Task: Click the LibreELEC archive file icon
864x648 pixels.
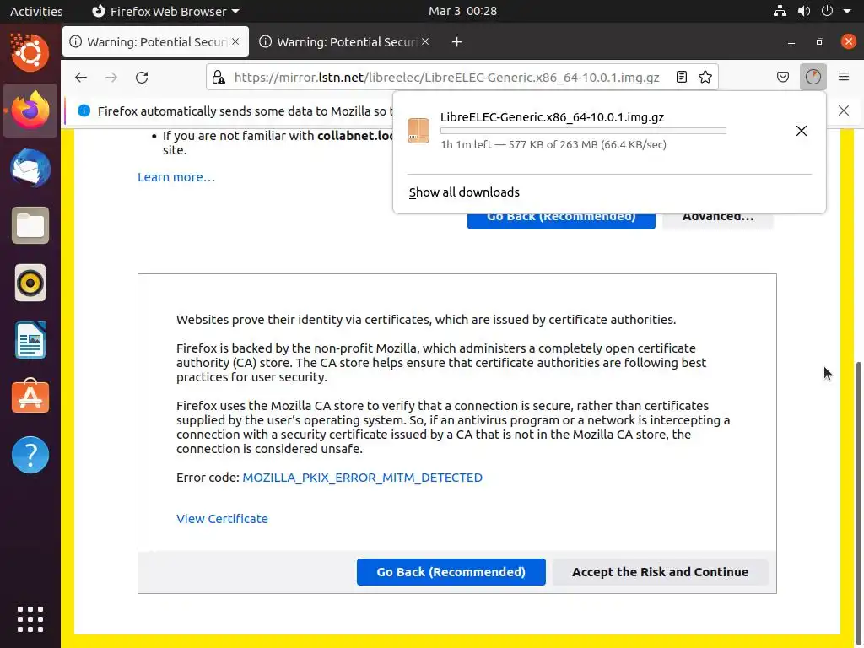Action: tap(418, 131)
